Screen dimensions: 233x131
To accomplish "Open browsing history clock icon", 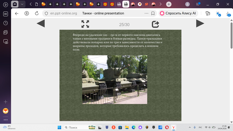I will (6, 23).
